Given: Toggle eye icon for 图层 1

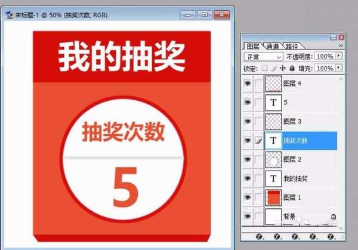Looking at the screenshot, I should click(247, 197).
